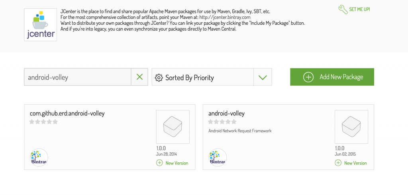Click Bintray avatar on second android-volley card
The height and width of the screenshot is (195, 408).
[x=218, y=158]
